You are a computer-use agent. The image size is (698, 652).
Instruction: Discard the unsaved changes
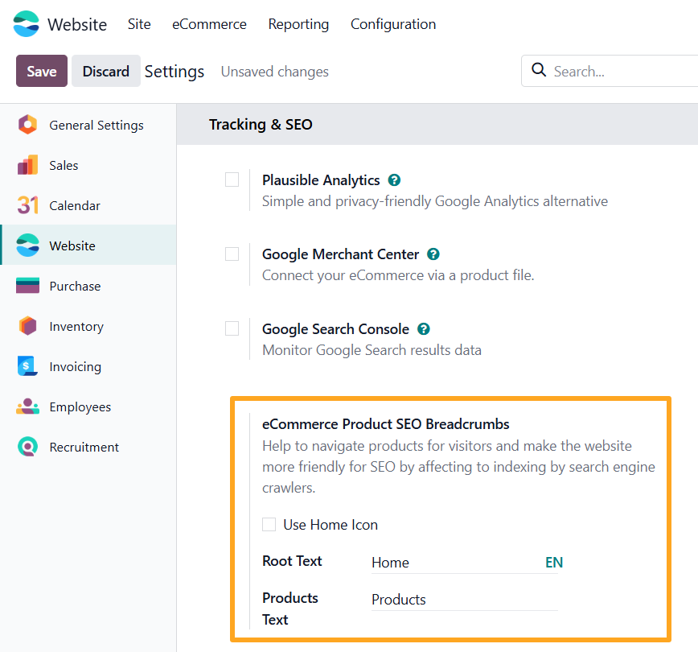(106, 71)
